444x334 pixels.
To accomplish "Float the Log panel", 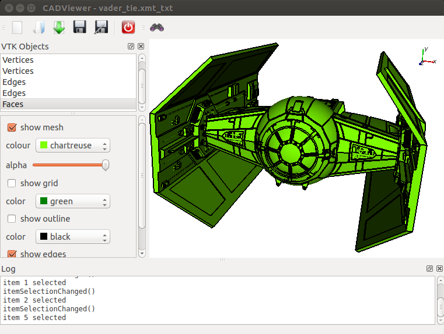I will (x=429, y=268).
